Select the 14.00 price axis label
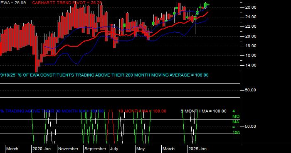291x153 pixels. tap(251, 65)
